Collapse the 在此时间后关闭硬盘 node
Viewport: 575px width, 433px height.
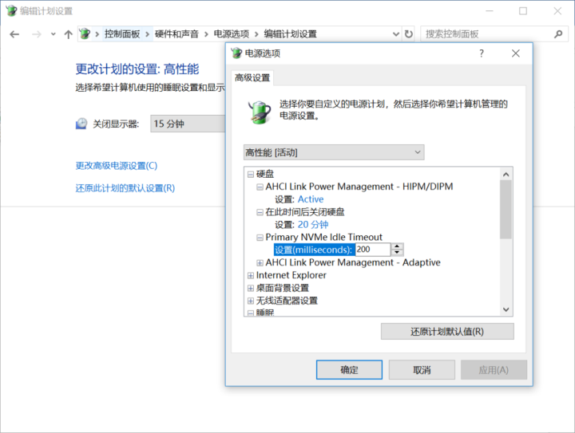click(260, 212)
